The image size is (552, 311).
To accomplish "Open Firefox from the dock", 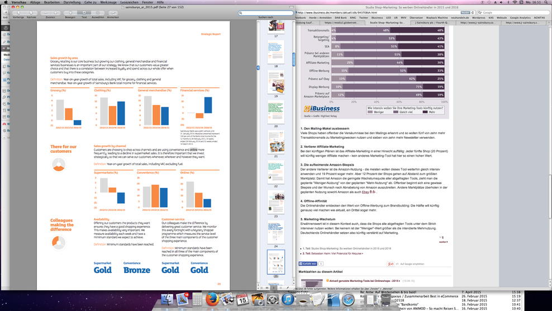I will (x=212, y=299).
